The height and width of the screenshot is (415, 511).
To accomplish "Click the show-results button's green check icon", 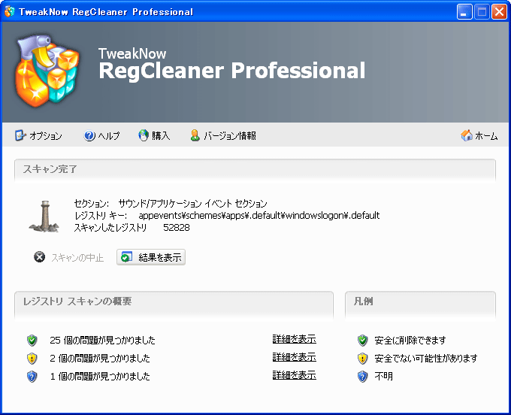I will pyautogui.click(x=126, y=257).
